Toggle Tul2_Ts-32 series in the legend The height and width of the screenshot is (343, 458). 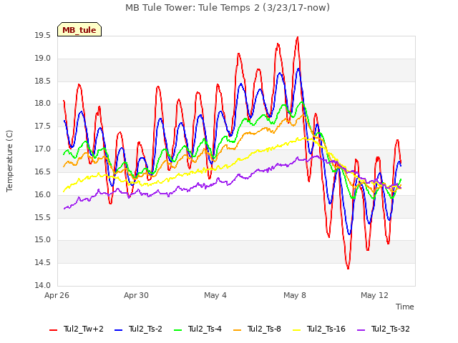[384, 329]
